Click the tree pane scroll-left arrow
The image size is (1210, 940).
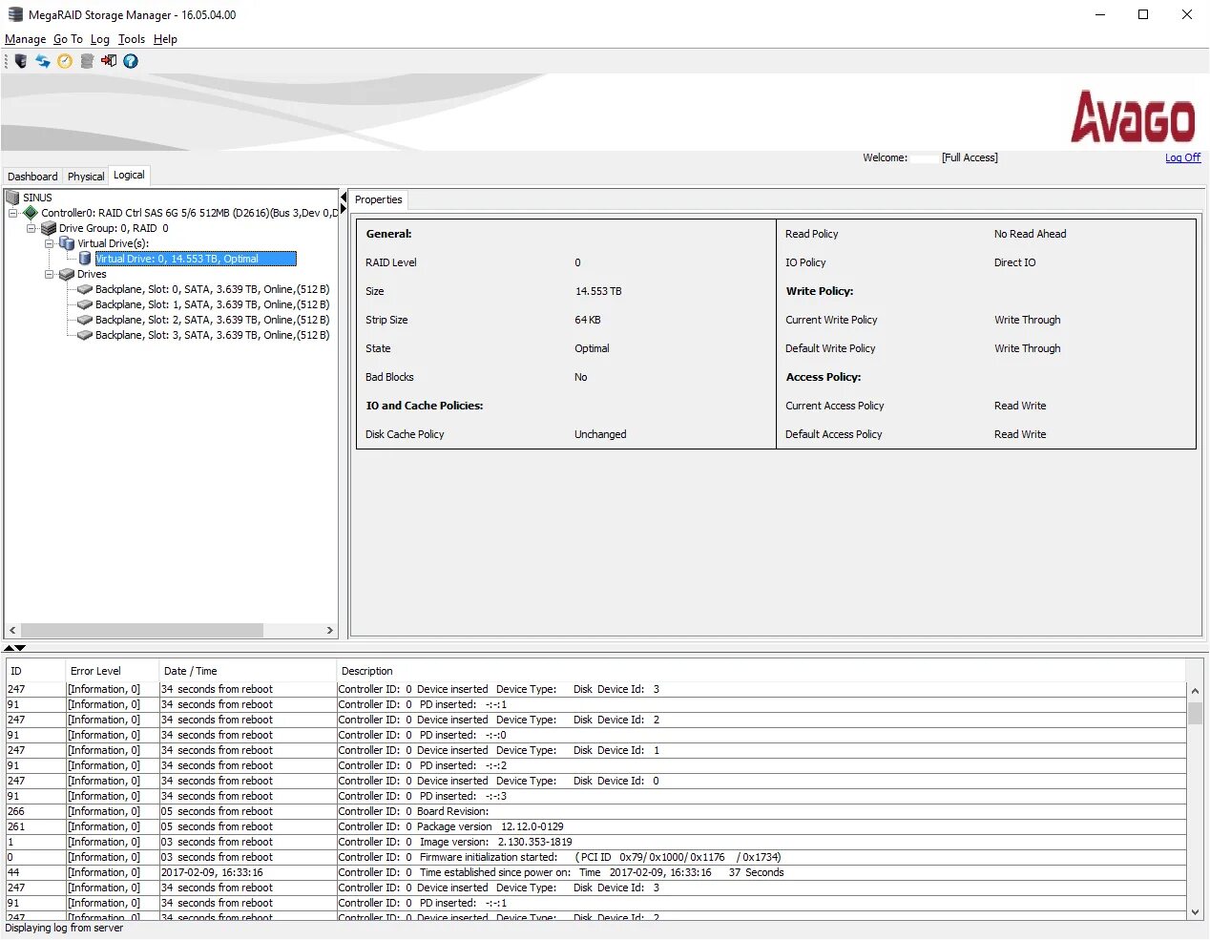12,631
